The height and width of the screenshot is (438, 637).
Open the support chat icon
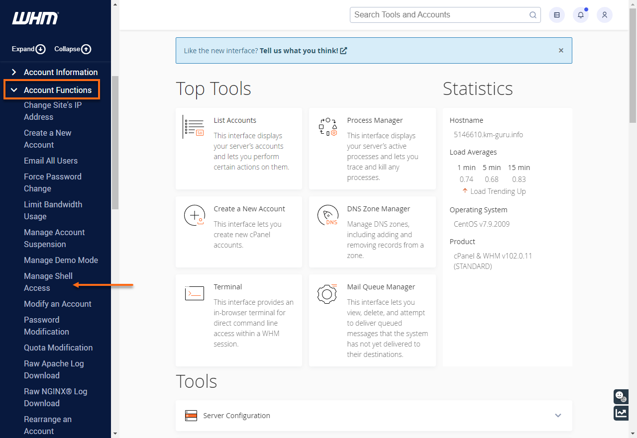click(621, 396)
